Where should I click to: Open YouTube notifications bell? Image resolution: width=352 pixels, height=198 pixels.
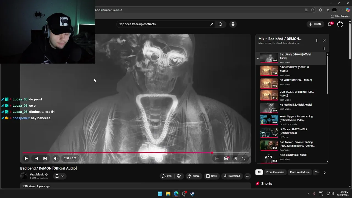click(x=329, y=24)
